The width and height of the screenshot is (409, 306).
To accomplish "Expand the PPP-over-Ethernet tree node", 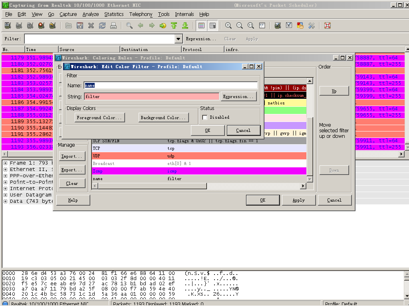I will pos(5,176).
